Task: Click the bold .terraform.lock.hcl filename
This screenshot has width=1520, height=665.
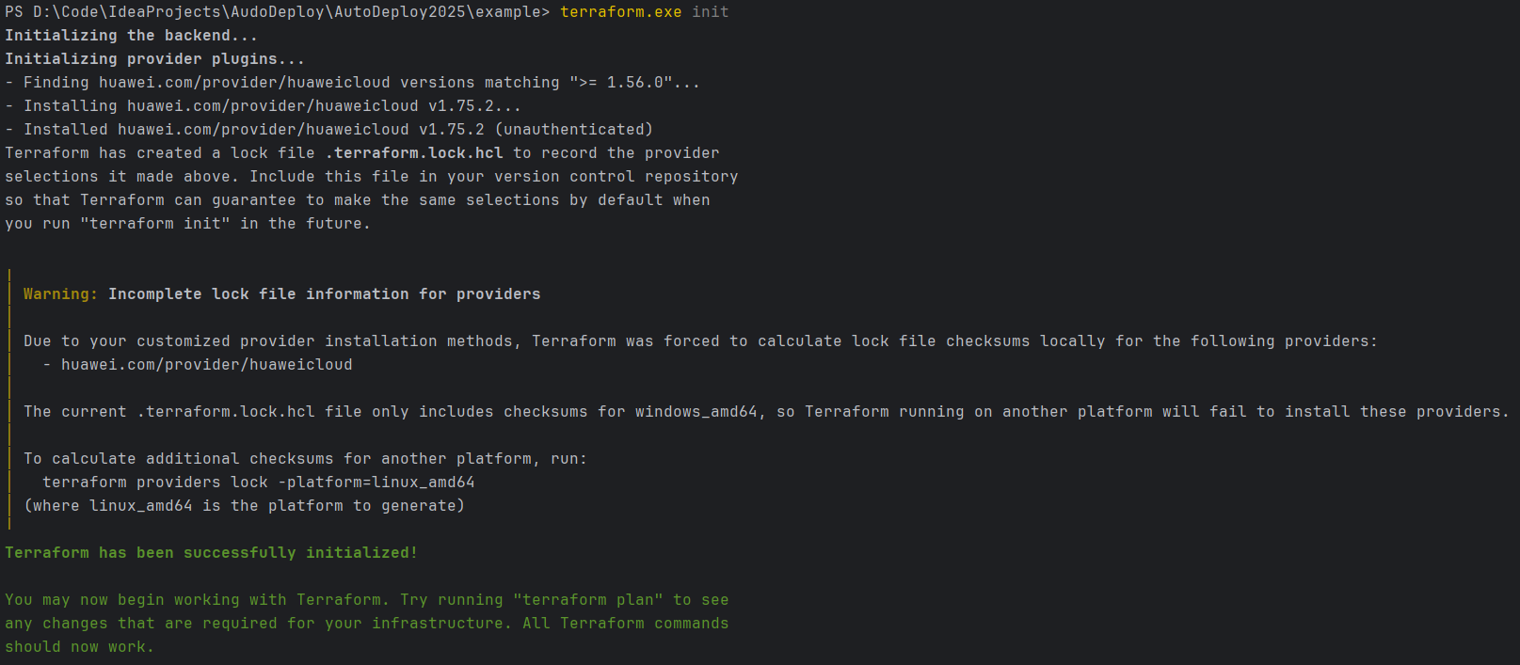Action: coord(414,153)
